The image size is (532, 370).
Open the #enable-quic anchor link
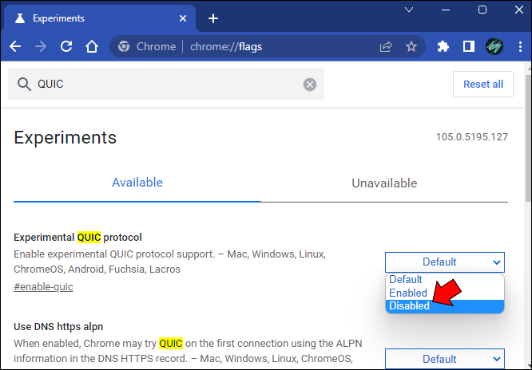click(x=43, y=286)
